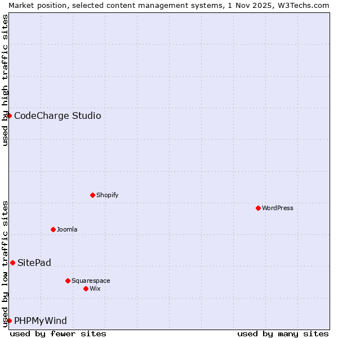The image size is (338, 338).
Task: Open the PHPMyWind text label
Action: coord(41,321)
